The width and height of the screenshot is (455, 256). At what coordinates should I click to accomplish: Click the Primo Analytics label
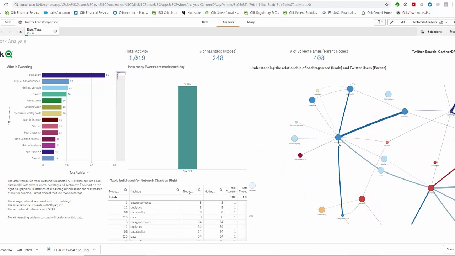[32, 145]
